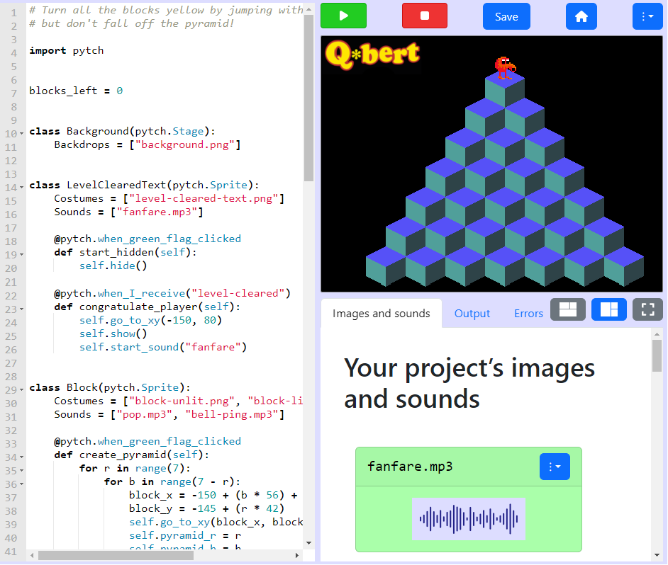The height and width of the screenshot is (565, 668).
Task: Save the project
Action: pyautogui.click(x=506, y=16)
